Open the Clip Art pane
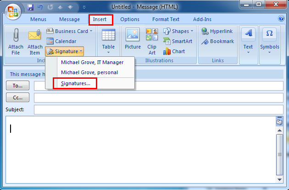 (x=152, y=36)
